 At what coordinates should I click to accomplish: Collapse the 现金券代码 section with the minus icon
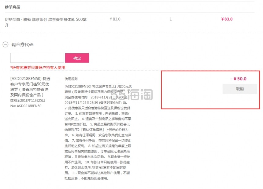(x=6, y=45)
